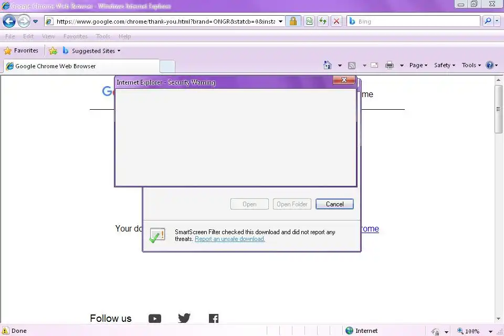Image resolution: width=504 pixels, height=336 pixels.
Task: Click the Facebook follow icon
Action: click(x=214, y=319)
